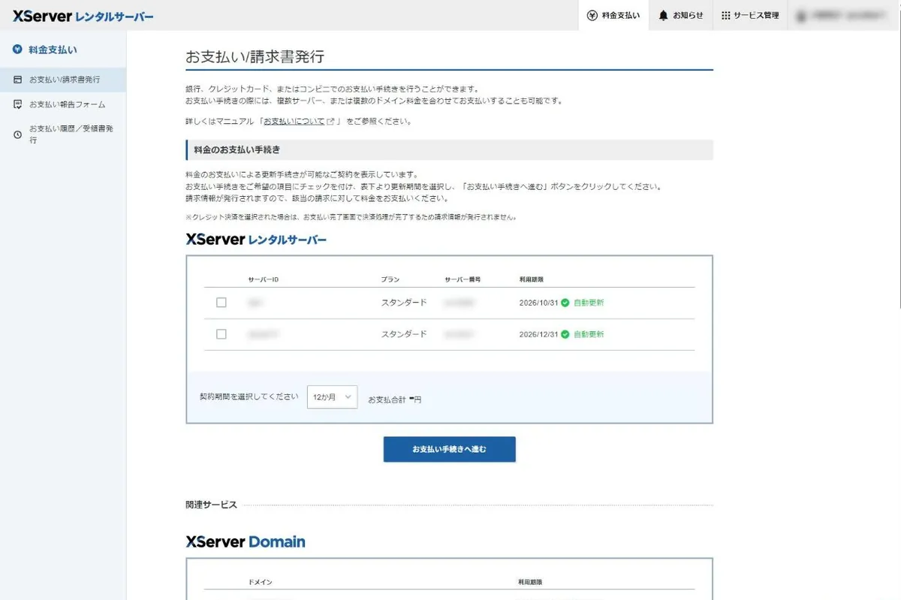The height and width of the screenshot is (600, 901).
Task: Click 自動更新 label for 2026/12/31 row
Action: tap(589, 334)
